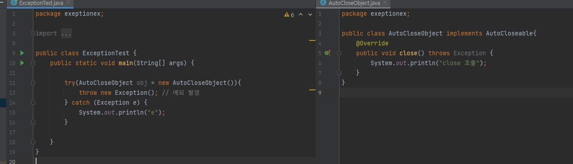Viewport: 573px width, 164px height.
Task: Click the @Override annotation
Action: click(372, 44)
